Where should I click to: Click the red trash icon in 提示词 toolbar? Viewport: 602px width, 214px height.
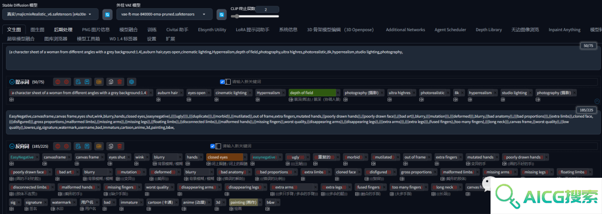tap(120, 82)
